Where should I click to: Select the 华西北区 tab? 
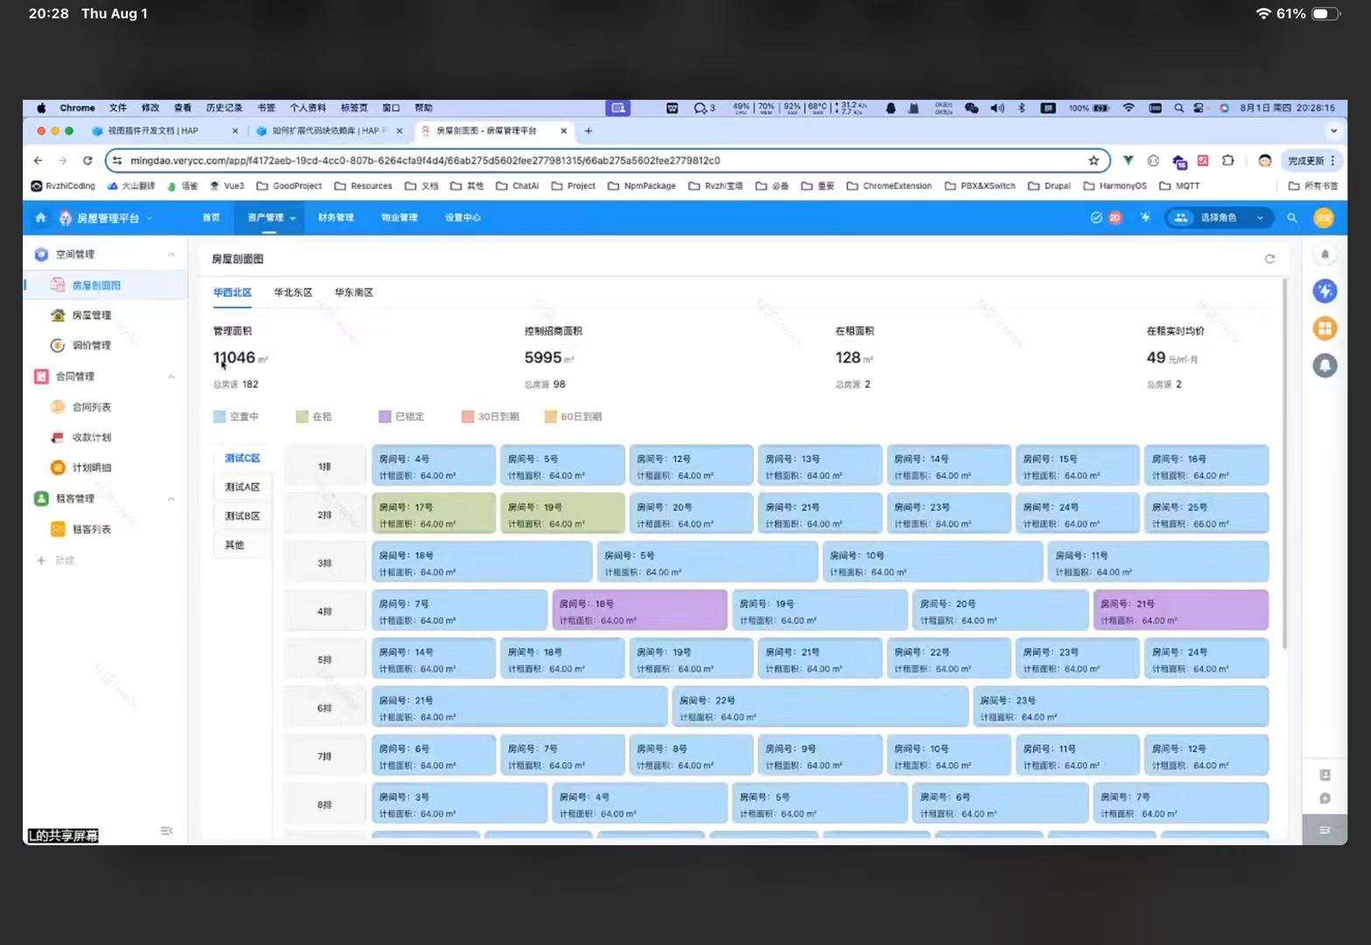(x=232, y=292)
